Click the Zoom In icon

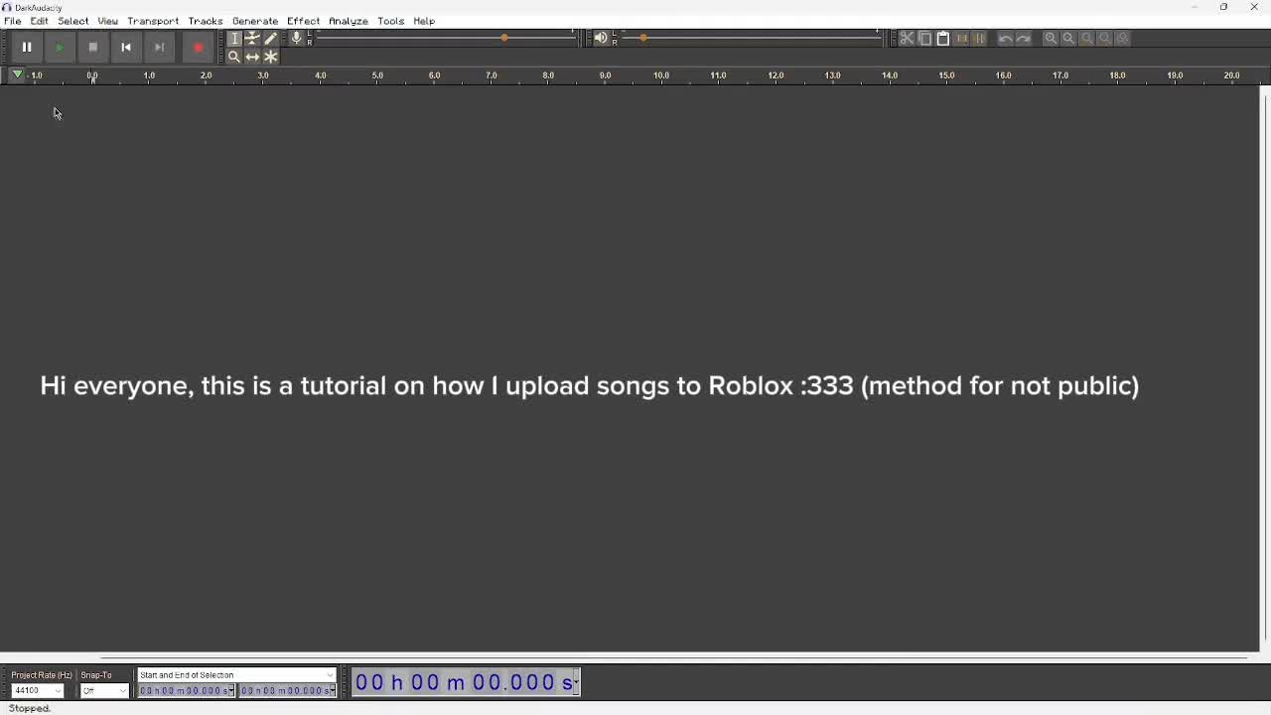point(1051,38)
